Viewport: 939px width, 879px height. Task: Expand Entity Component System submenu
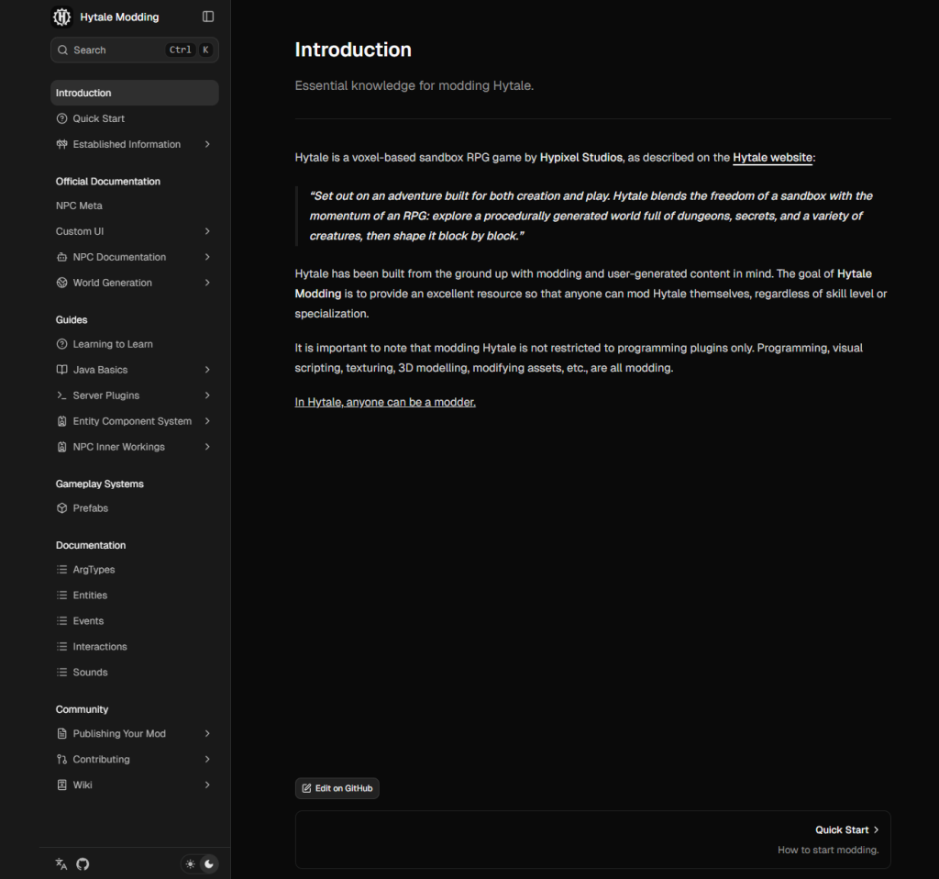(207, 421)
